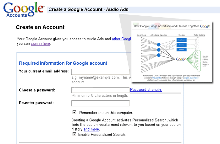Click the Google Accounts logo
This screenshot has height=144, width=220.
pos(24,9)
